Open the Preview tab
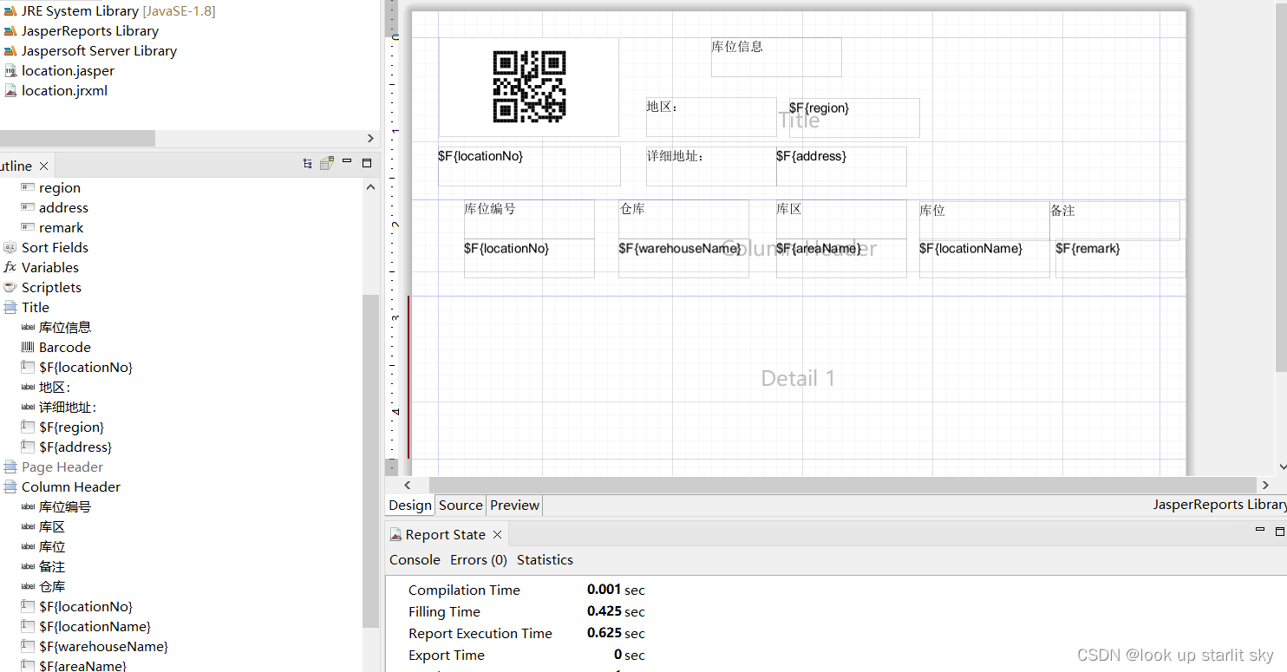The width and height of the screenshot is (1287, 672). point(513,505)
